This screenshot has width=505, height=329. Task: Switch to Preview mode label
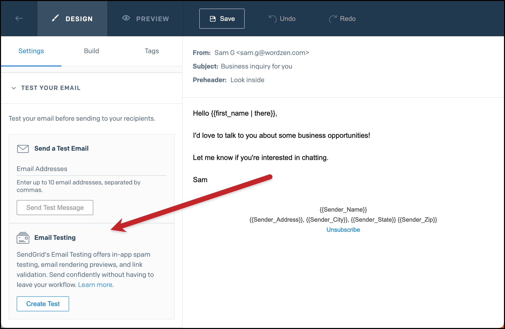pos(152,19)
